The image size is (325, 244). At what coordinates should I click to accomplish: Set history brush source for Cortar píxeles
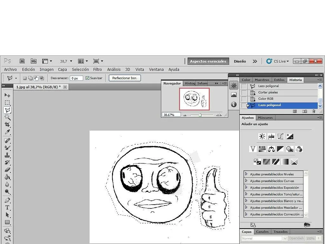point(244,92)
